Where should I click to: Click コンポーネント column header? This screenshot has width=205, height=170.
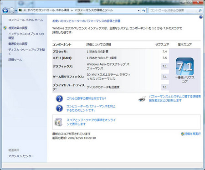62,45
